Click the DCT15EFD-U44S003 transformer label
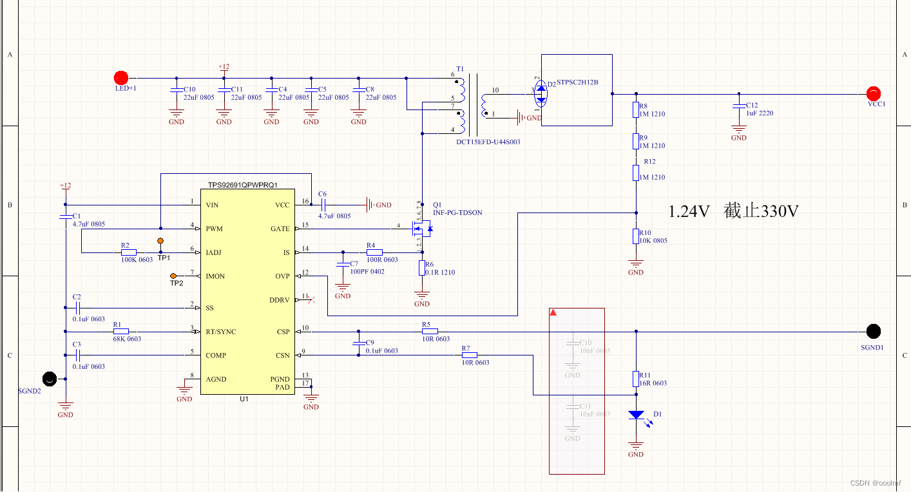 pyautogui.click(x=488, y=142)
